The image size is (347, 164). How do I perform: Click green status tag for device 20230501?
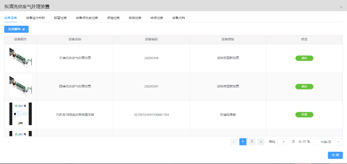pos(304,86)
